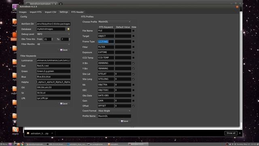Click the RA default value field
The image size is (259, 146).
tap(123, 85)
